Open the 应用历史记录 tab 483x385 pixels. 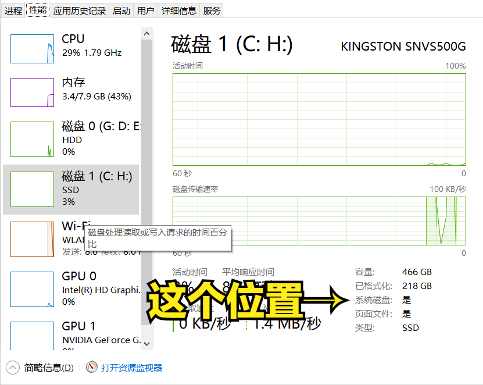pyautogui.click(x=80, y=11)
